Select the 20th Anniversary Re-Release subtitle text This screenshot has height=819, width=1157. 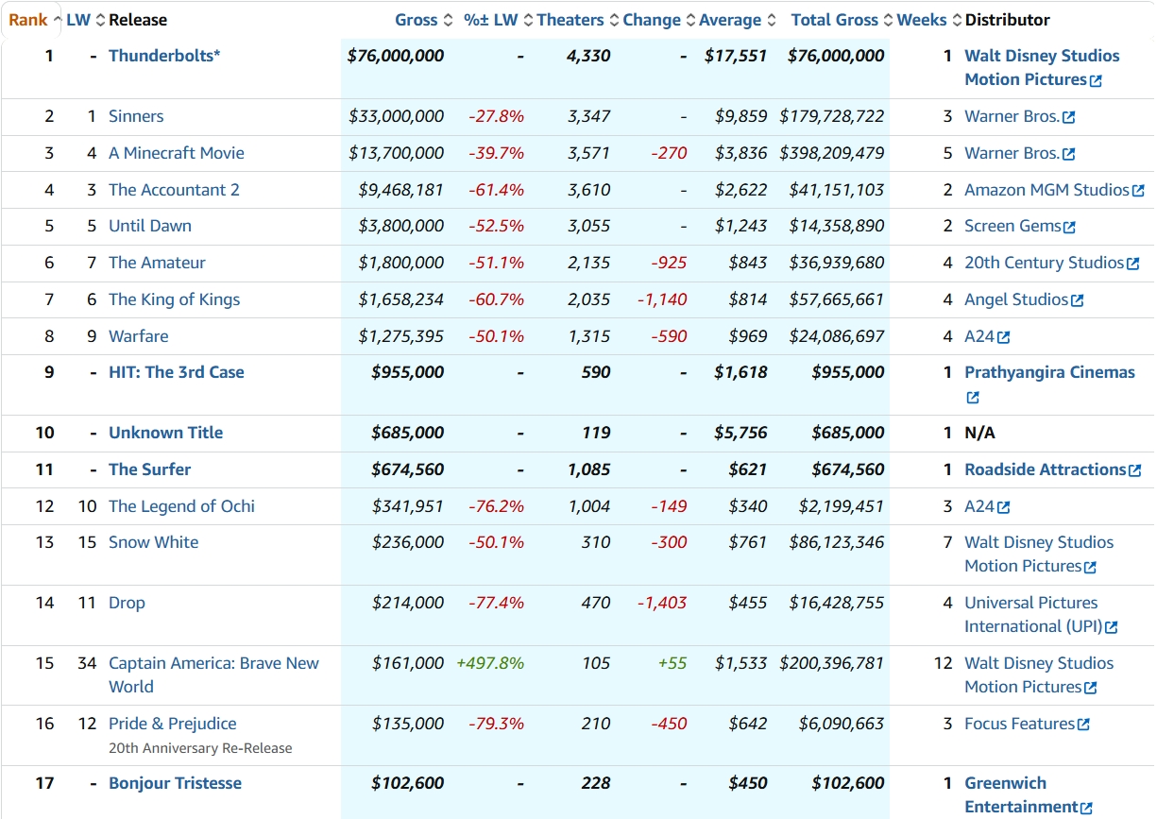tap(200, 748)
